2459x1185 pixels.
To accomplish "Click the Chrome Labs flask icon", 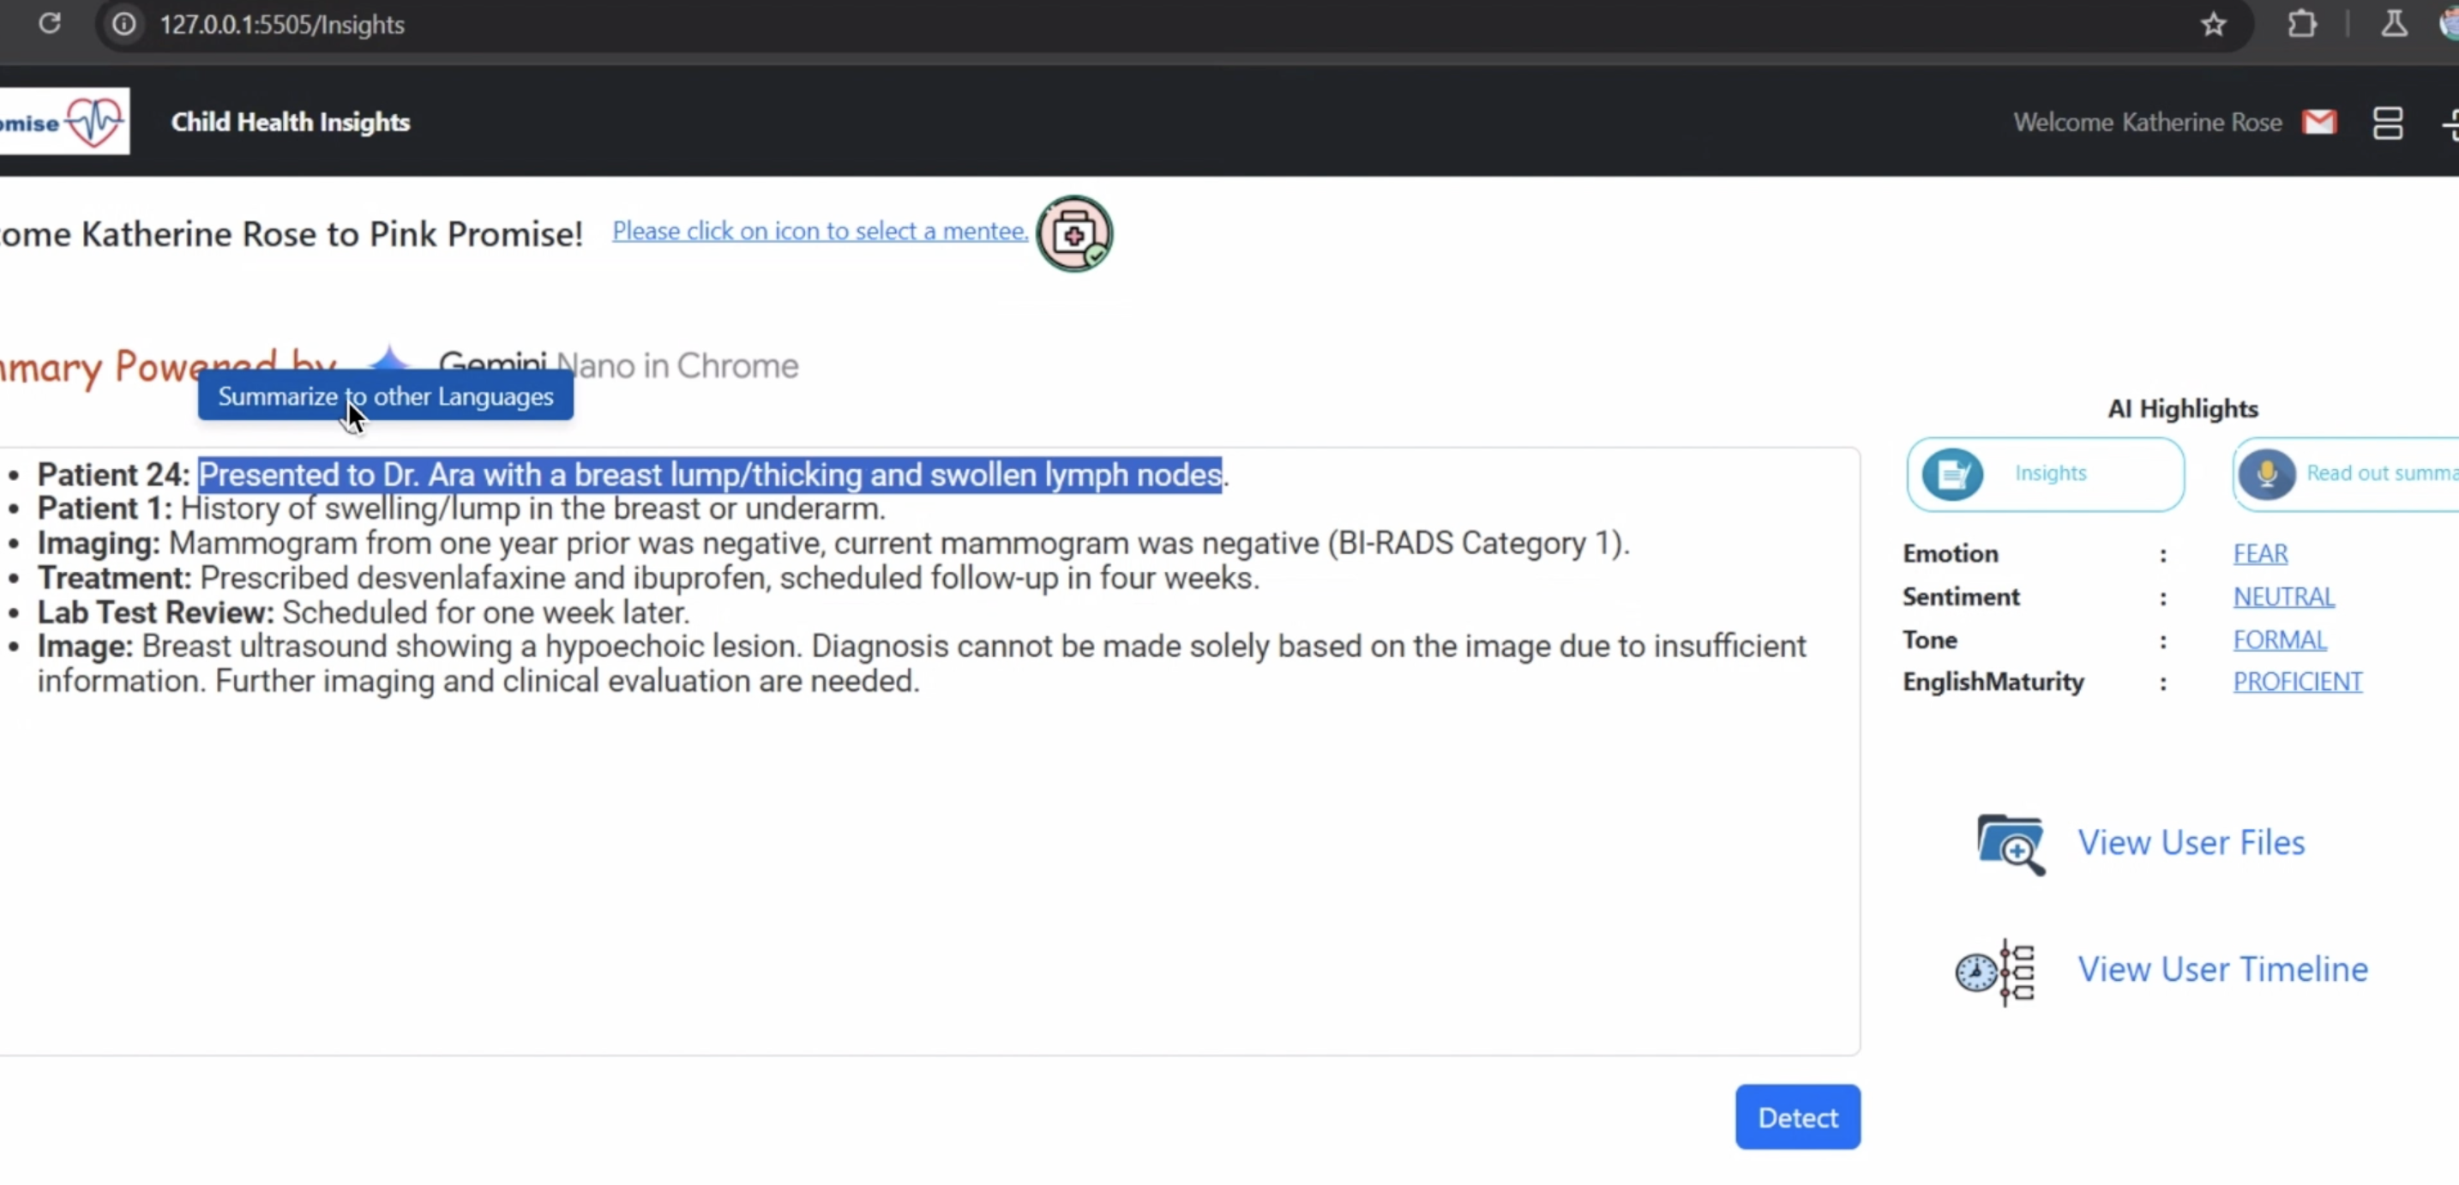I will tap(2393, 24).
